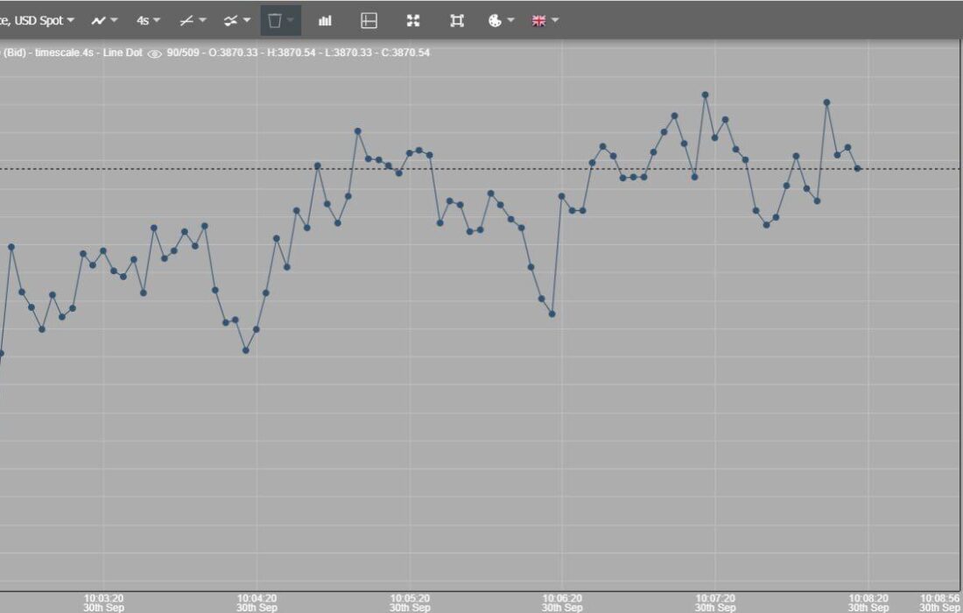Viewport: 963px width, 613px height.
Task: Open the indicators studies menu
Action: point(236,20)
